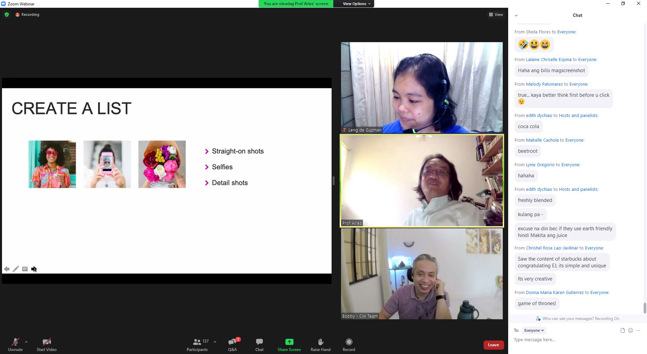
Task: Click the Start Video camera icon
Action: pyautogui.click(x=47, y=342)
